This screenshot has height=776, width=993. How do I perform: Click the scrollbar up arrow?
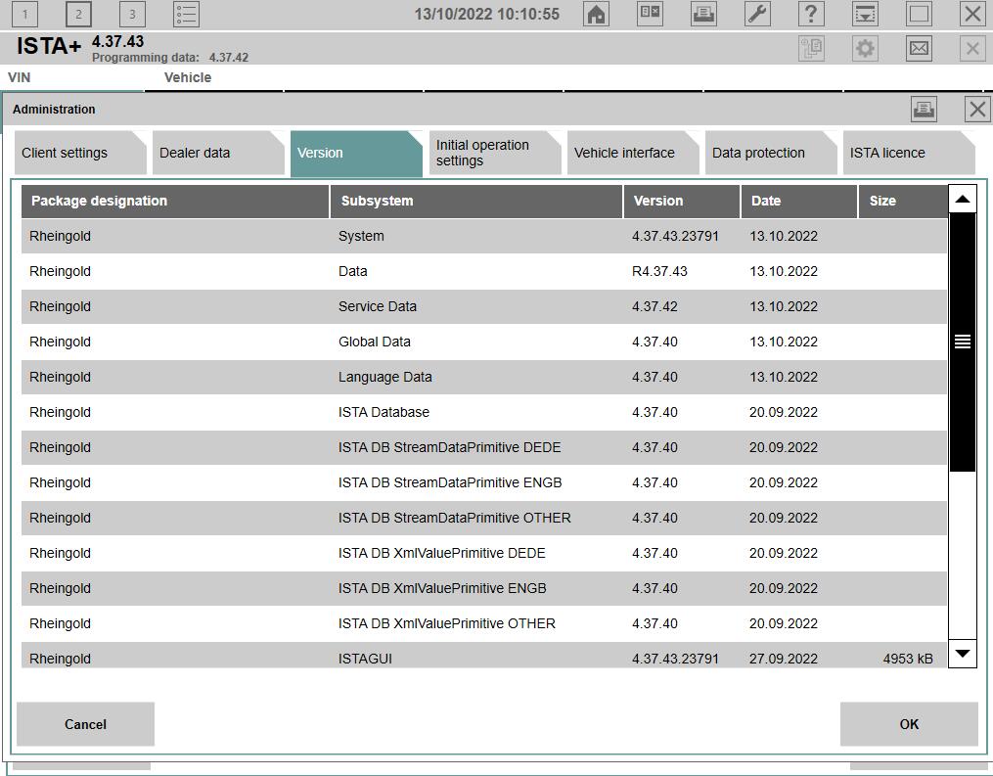(963, 199)
